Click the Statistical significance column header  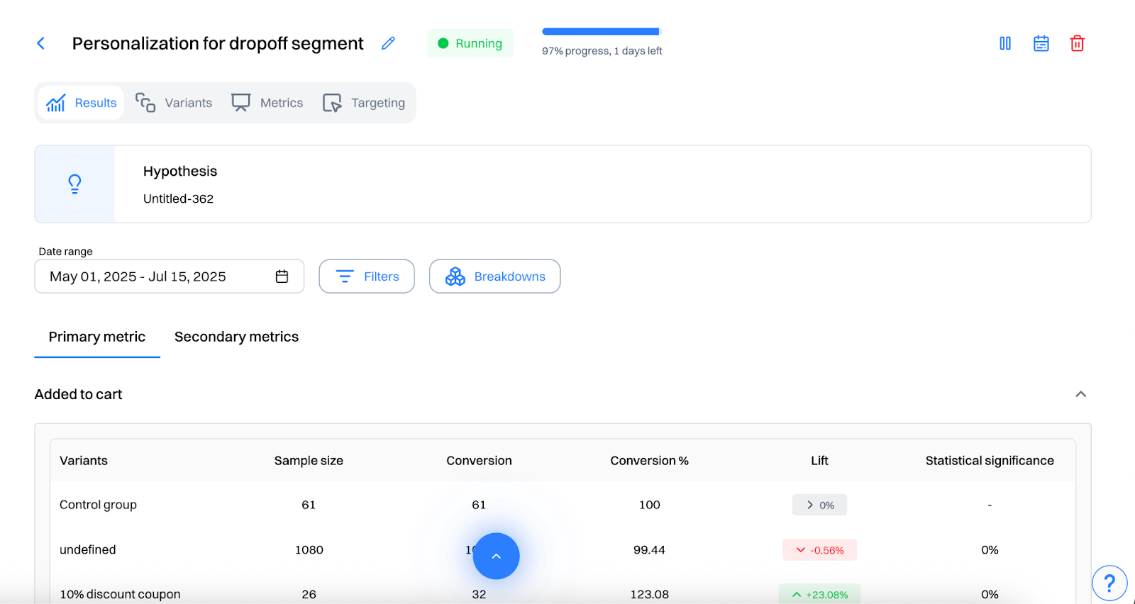(x=990, y=461)
